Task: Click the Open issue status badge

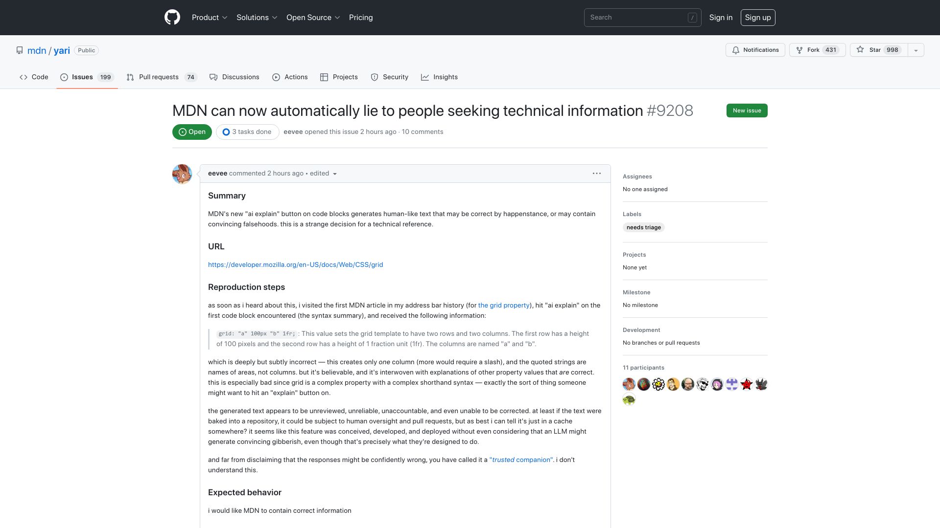Action: [192, 132]
